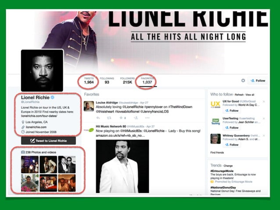Viewport: 280px width, 210px height.
Task: Click the favorite star under Louise Aldridge's tweet
Action: pyautogui.click(x=121, y=118)
